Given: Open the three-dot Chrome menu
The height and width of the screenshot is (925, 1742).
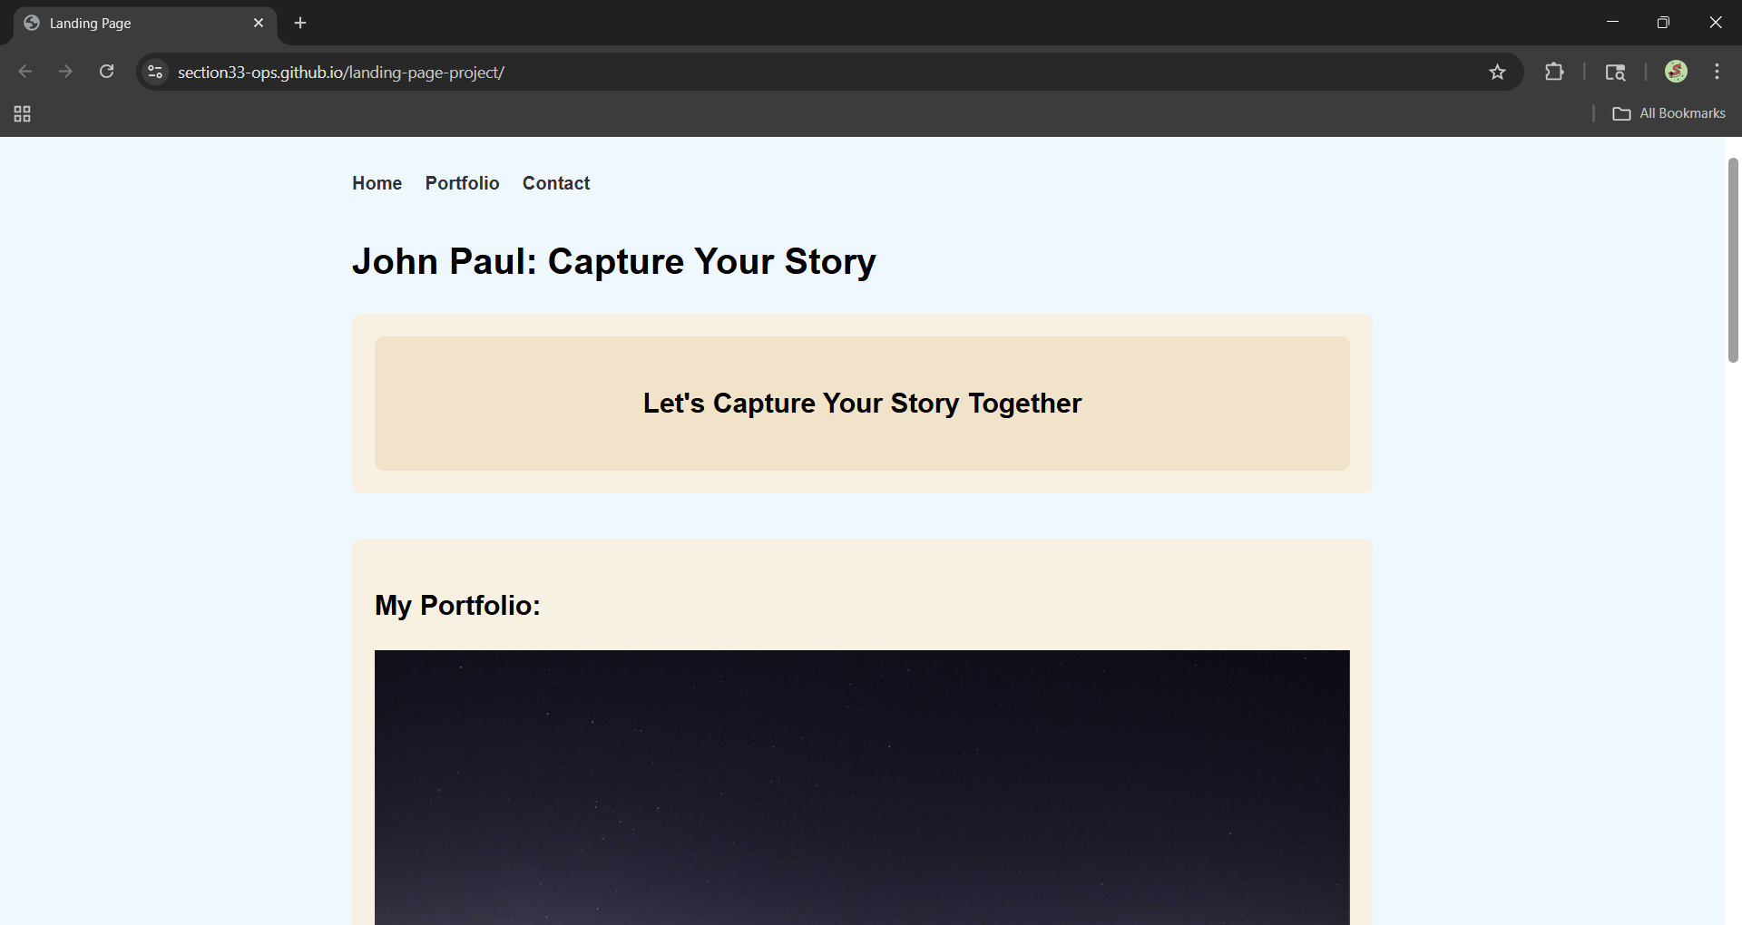Looking at the screenshot, I should 1717,72.
